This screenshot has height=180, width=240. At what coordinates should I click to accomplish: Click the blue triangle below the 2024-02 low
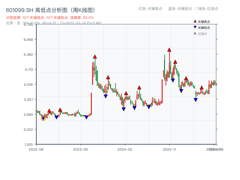(123, 108)
